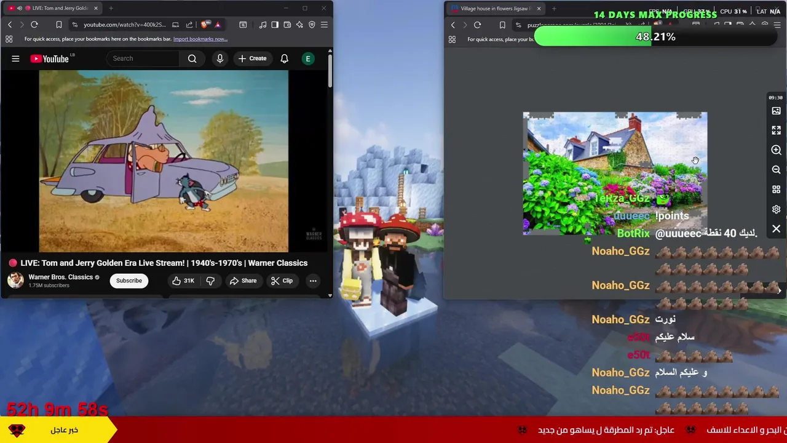Screen dimensions: 787x443
Task: Click the YouTube search magnifier button
Action: [192, 58]
